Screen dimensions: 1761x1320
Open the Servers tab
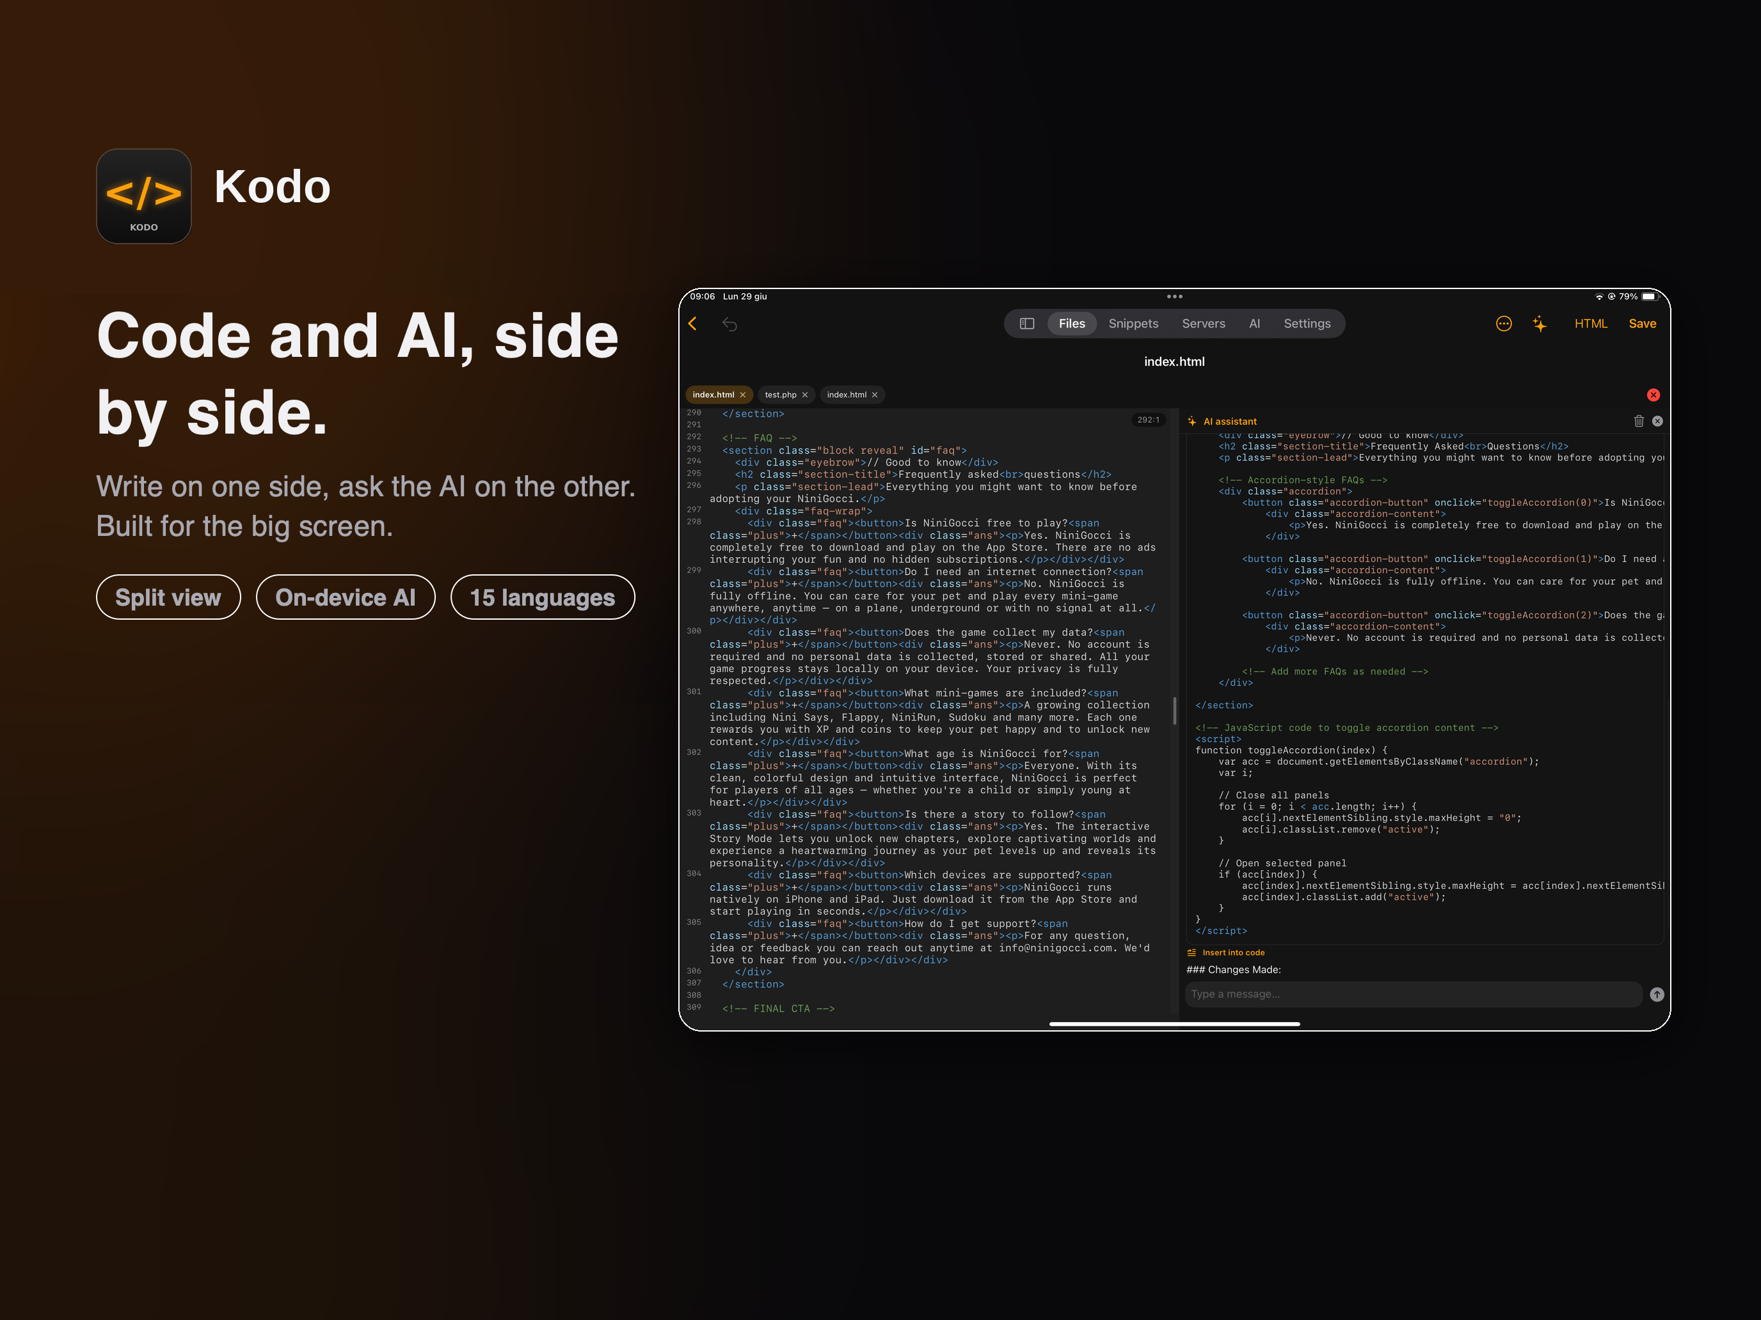click(x=1203, y=324)
